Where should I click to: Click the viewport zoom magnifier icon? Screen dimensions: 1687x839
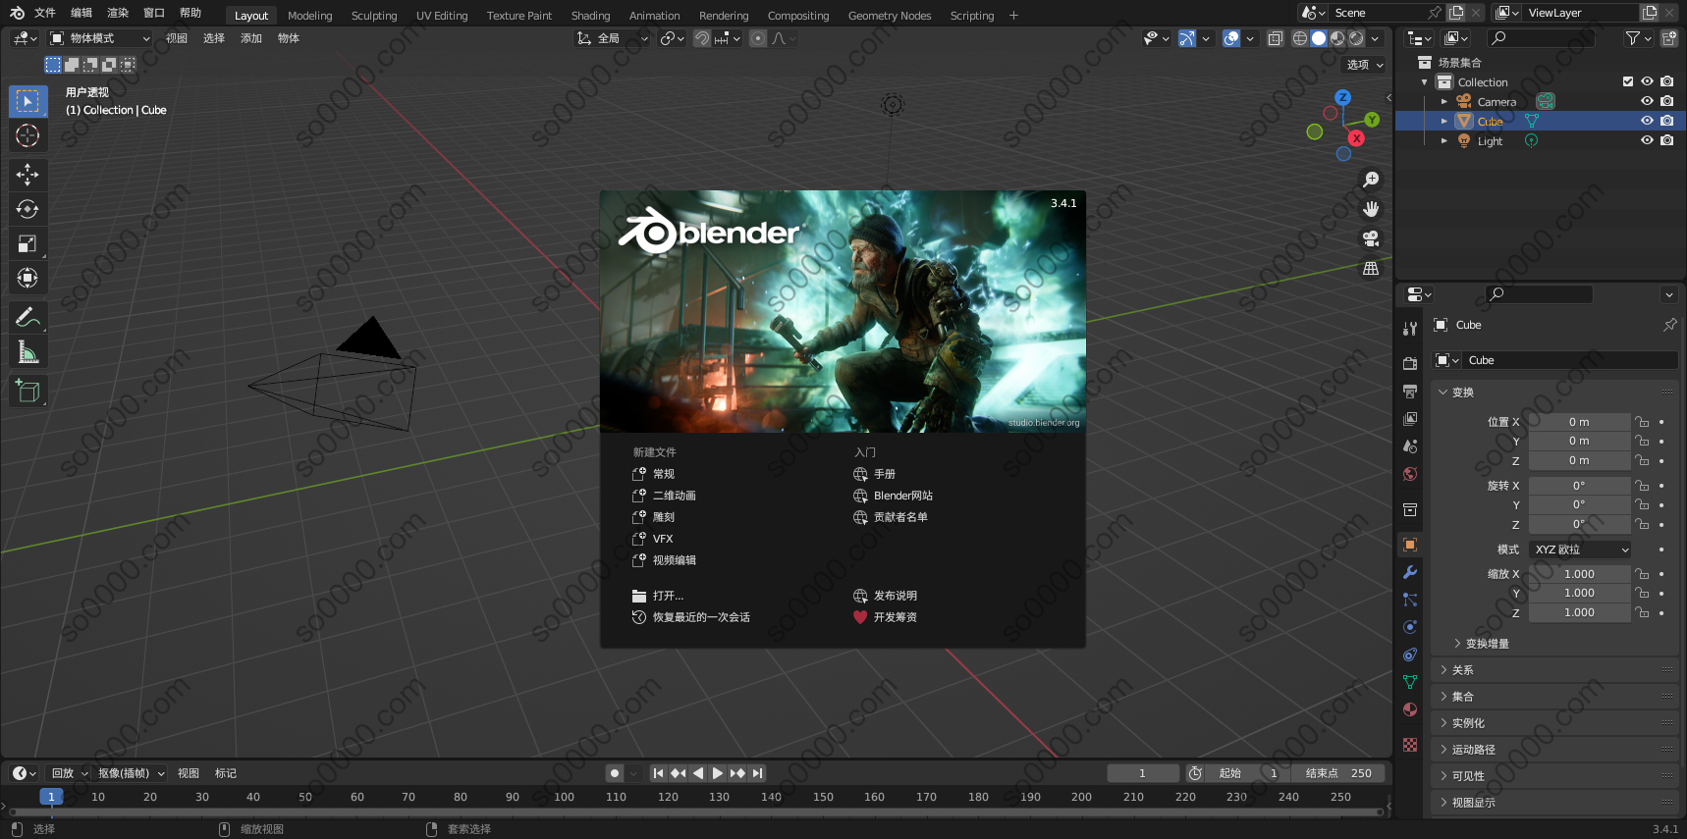pyautogui.click(x=1371, y=180)
